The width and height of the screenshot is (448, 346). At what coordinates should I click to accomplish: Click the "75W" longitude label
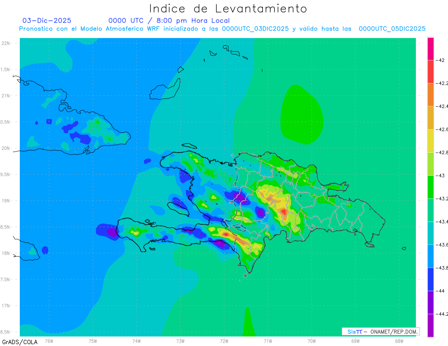(x=93, y=341)
